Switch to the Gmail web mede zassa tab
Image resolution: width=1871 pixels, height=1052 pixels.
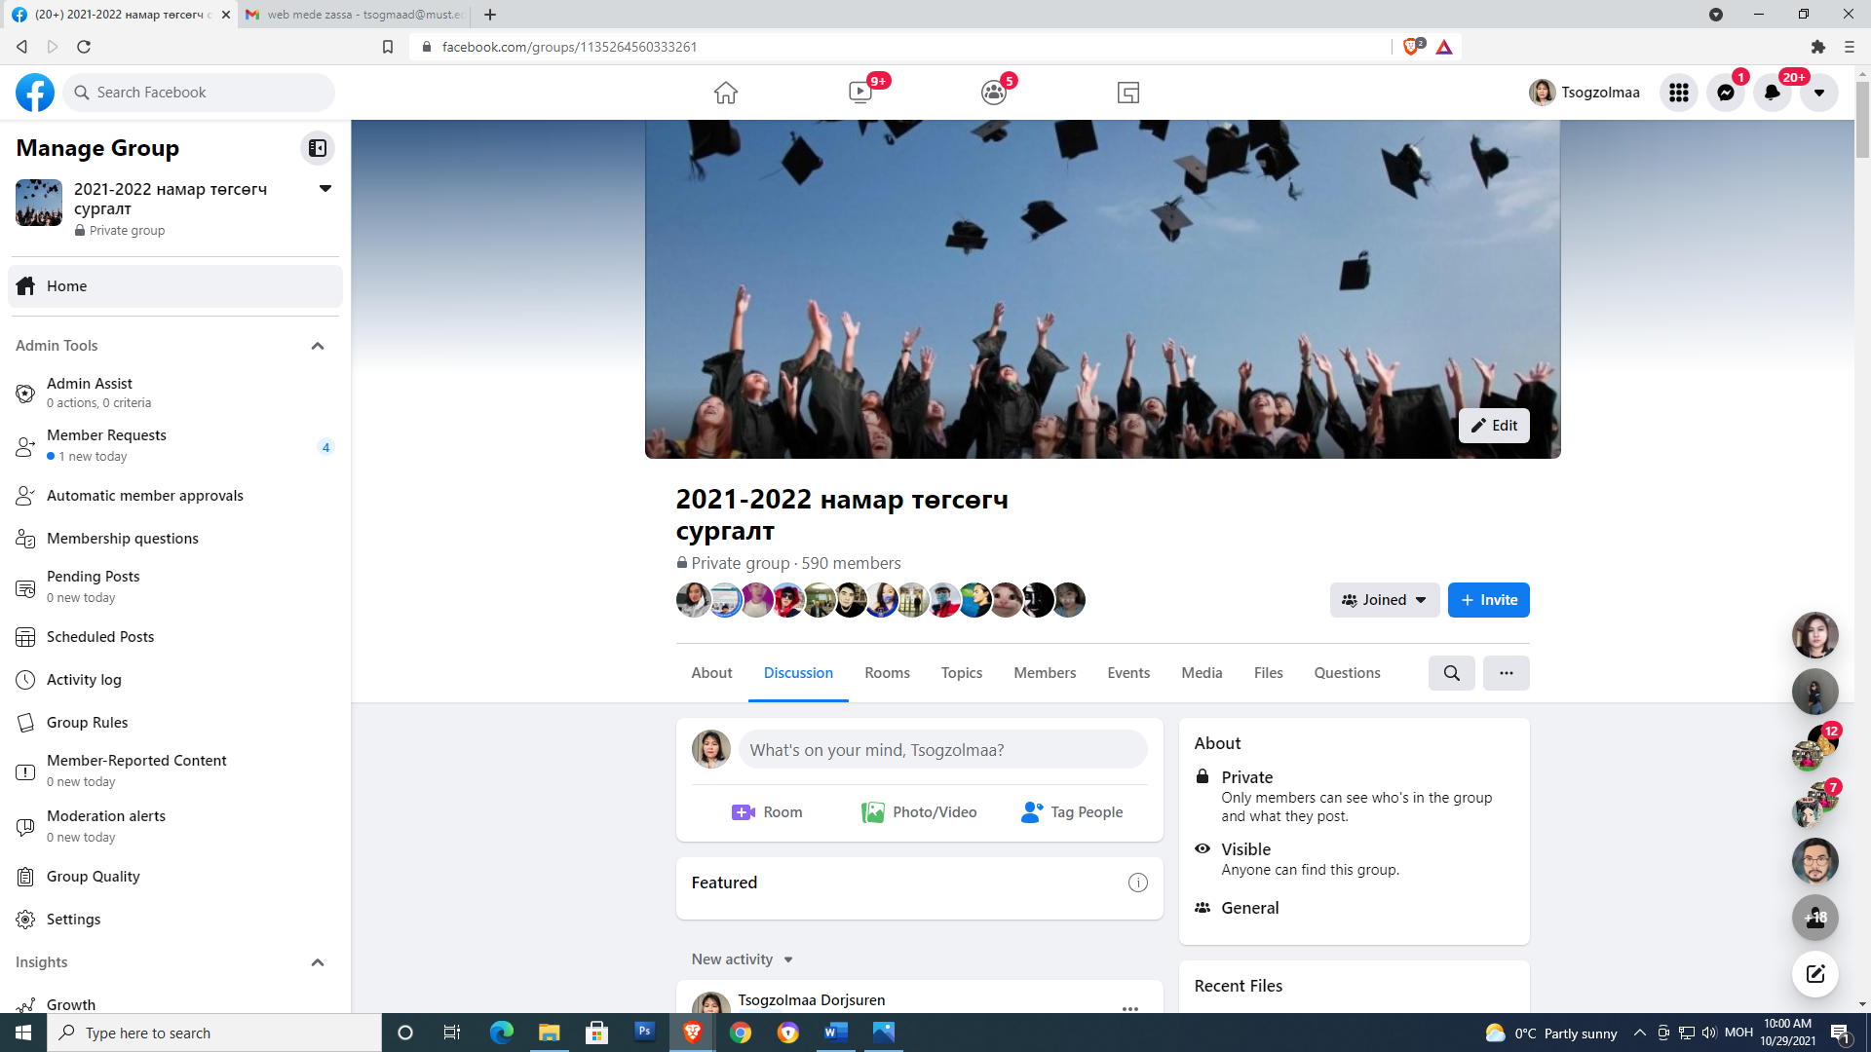click(x=355, y=15)
